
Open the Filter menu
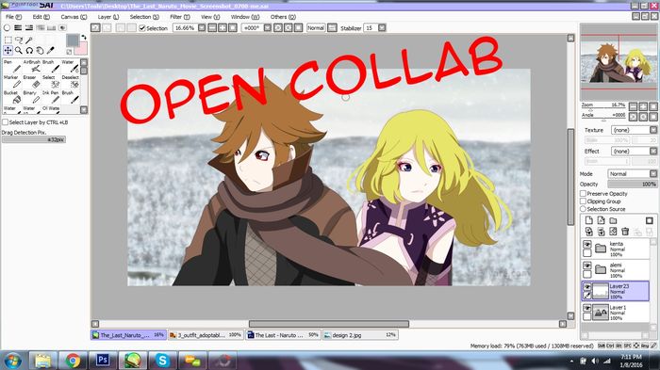(x=180, y=17)
